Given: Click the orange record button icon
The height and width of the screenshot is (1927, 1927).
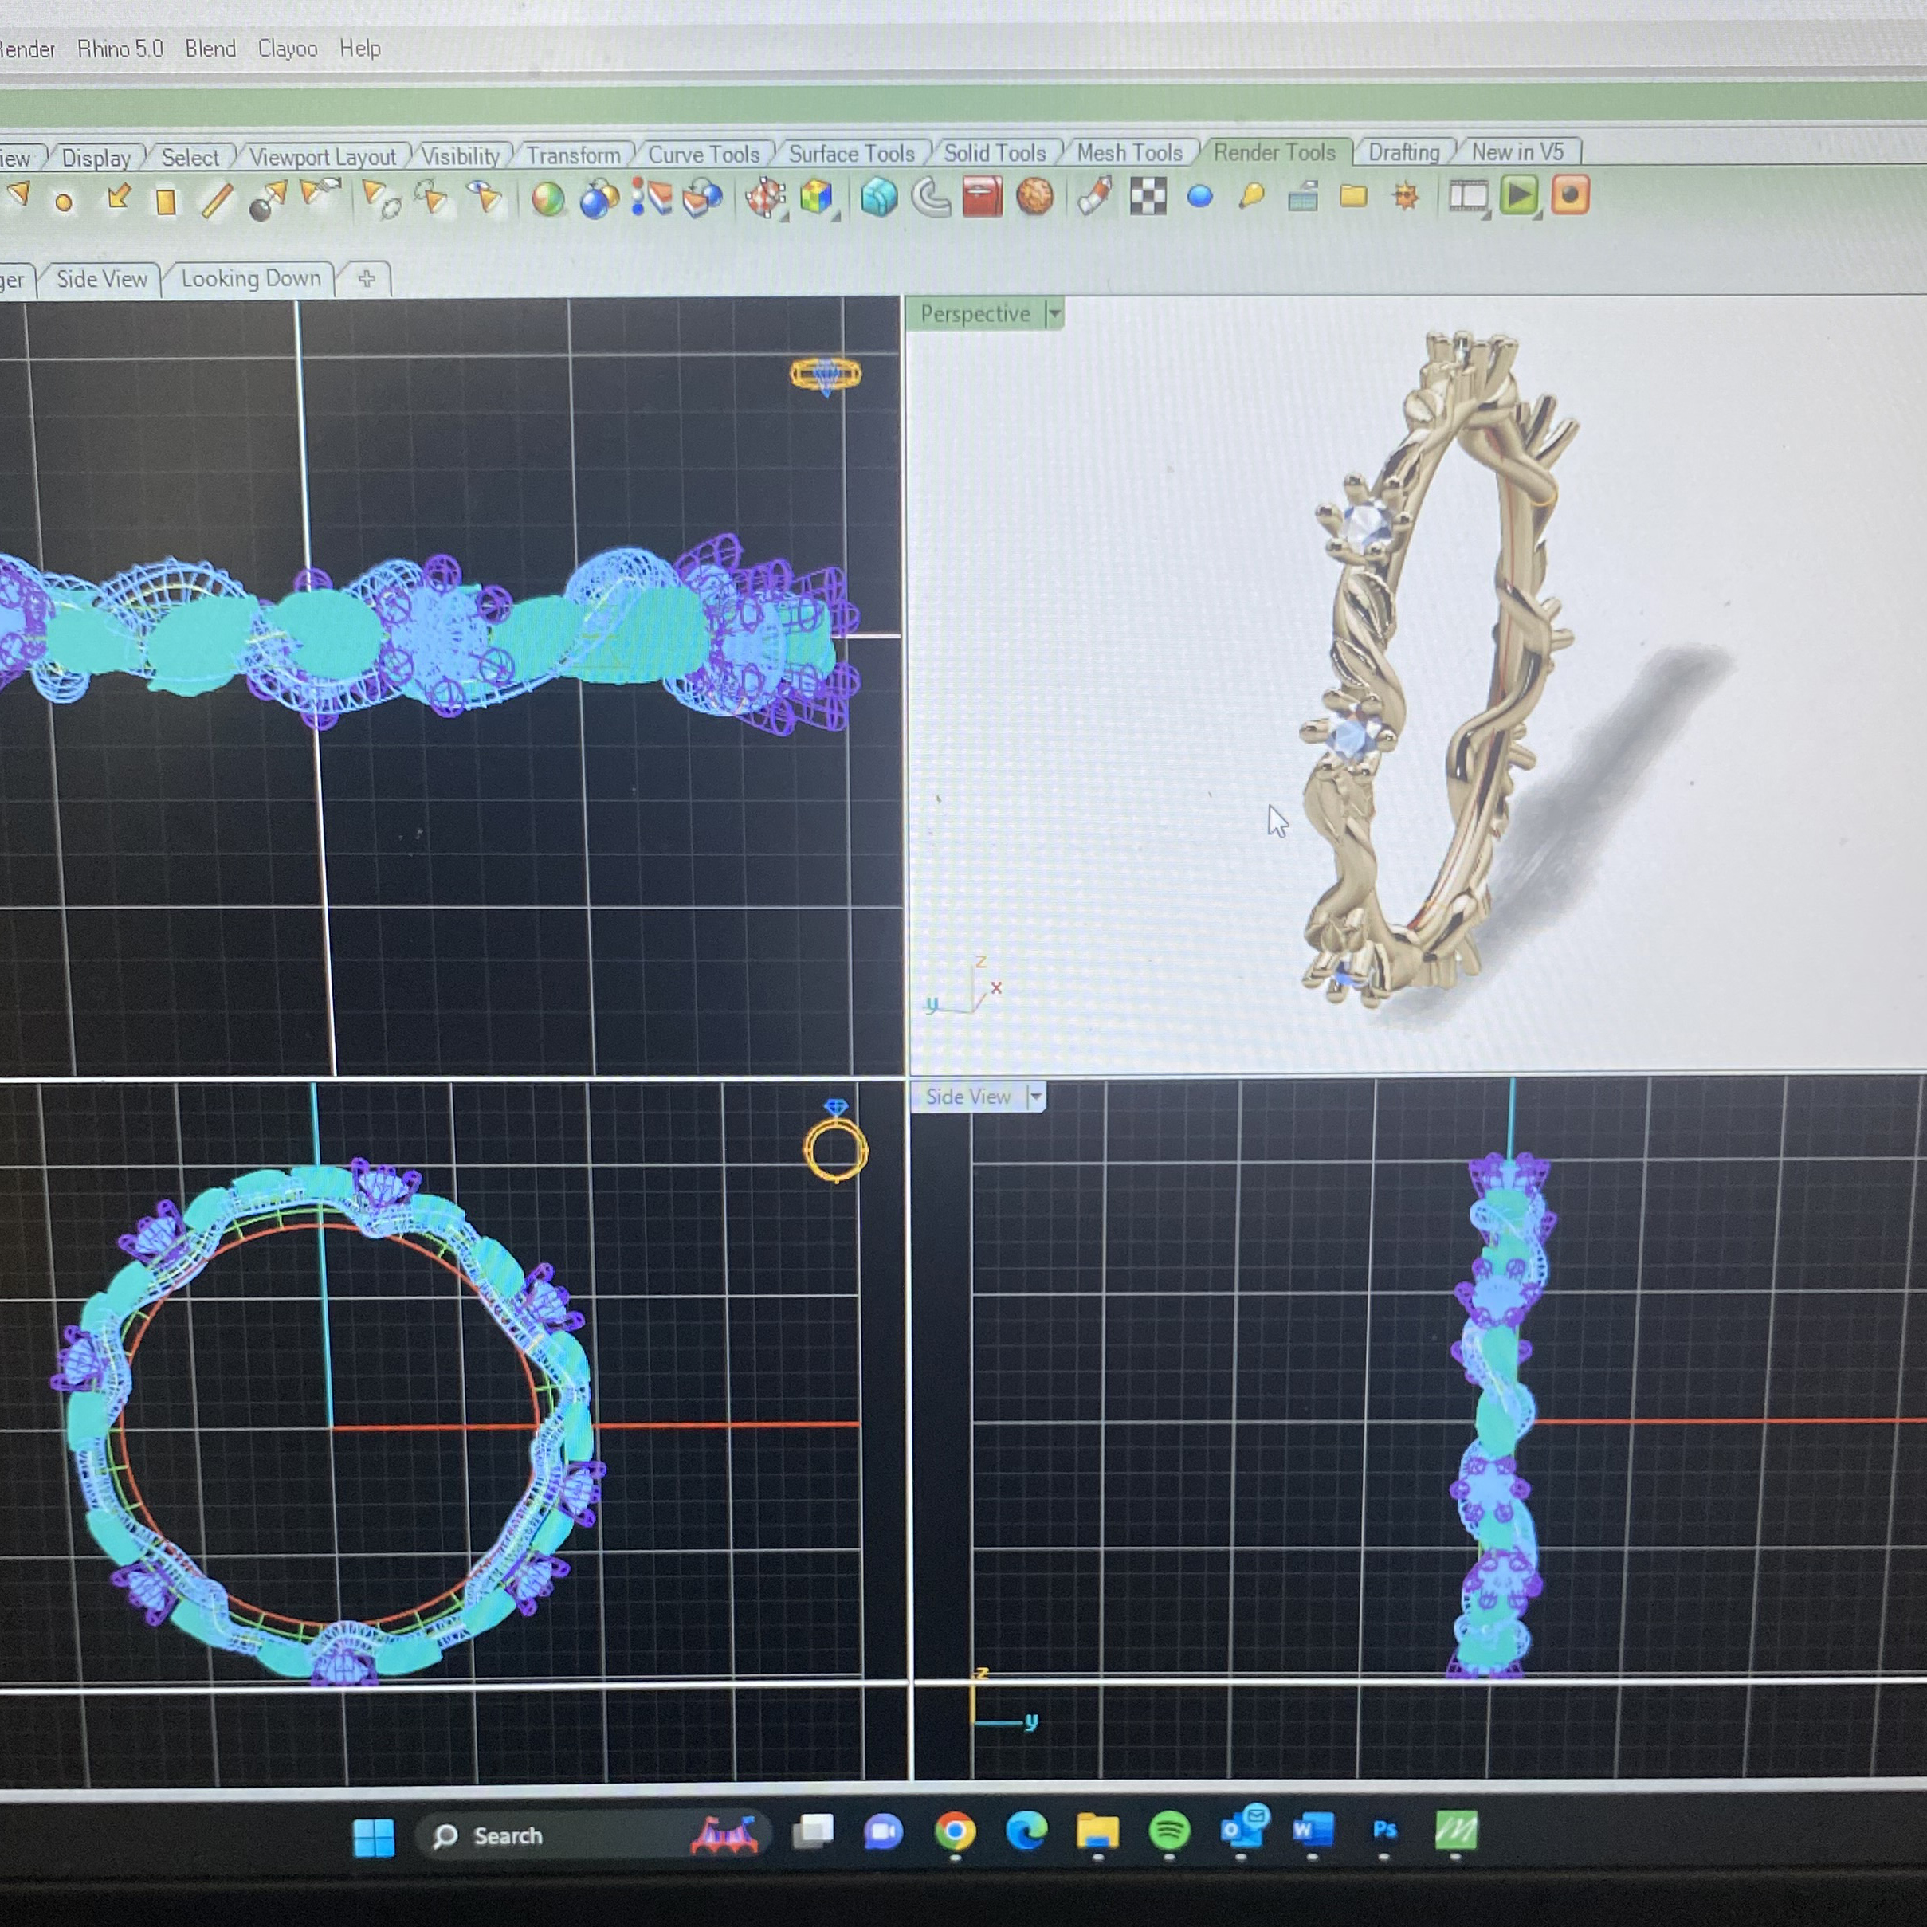Looking at the screenshot, I should 1571,194.
